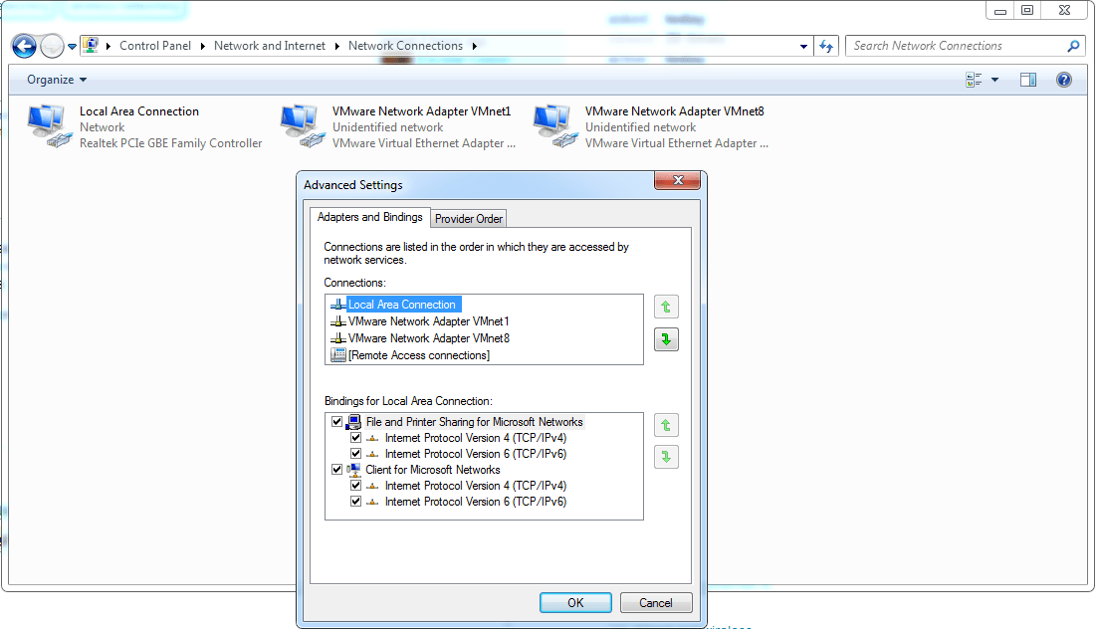
Task: Click 'Realtek PCIe GBE Family Controller' text
Action: 171,143
